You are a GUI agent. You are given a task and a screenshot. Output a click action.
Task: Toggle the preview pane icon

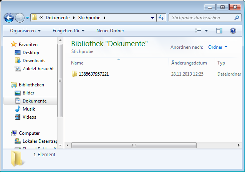(219, 31)
